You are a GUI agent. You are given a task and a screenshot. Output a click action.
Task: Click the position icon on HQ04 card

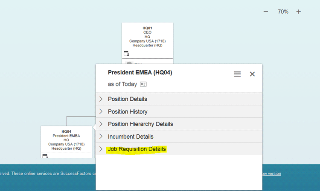tap(45, 156)
